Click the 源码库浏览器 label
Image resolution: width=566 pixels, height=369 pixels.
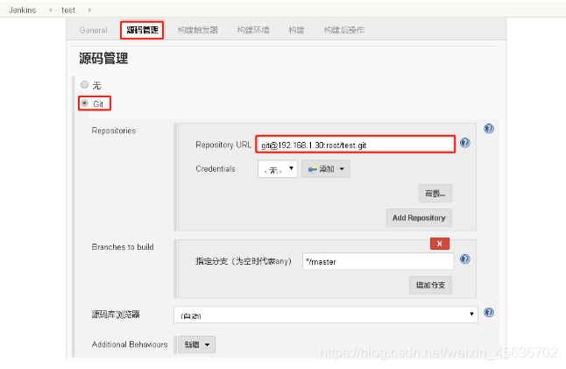tap(116, 315)
